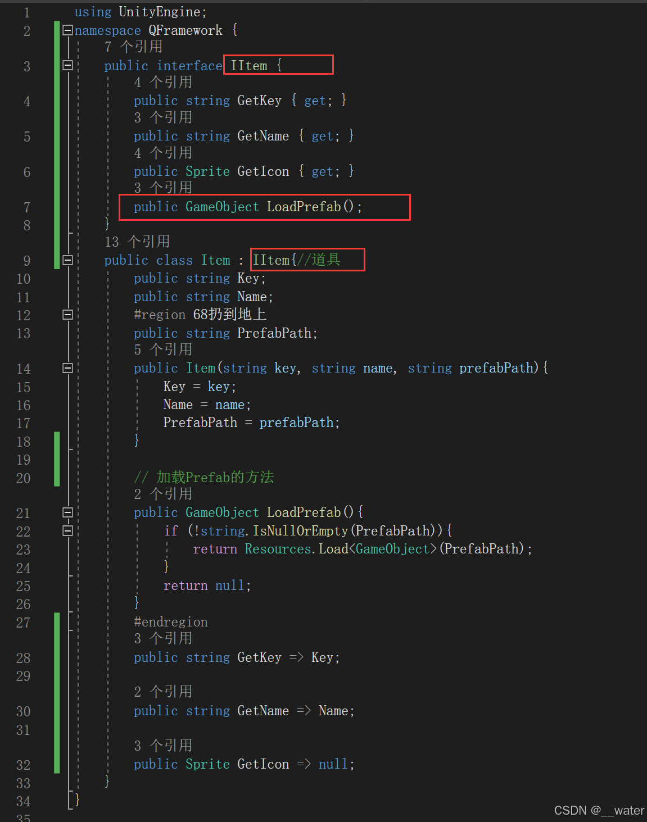Click 'public string Key;' field line
The width and height of the screenshot is (647, 822).
(x=200, y=278)
